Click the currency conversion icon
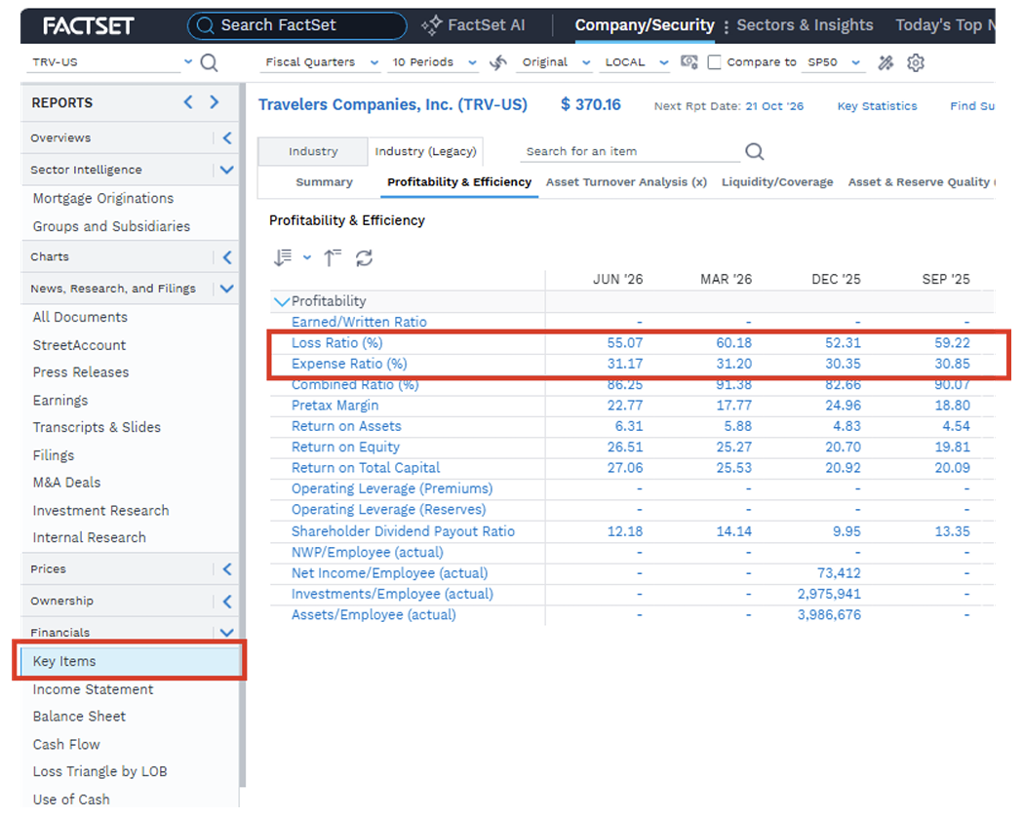Image resolution: width=1024 pixels, height=818 pixels. click(x=689, y=62)
